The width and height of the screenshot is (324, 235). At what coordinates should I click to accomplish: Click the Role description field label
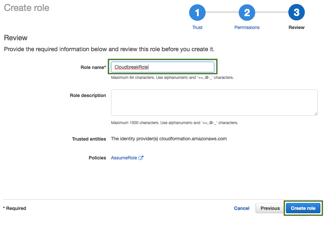pyautogui.click(x=88, y=95)
